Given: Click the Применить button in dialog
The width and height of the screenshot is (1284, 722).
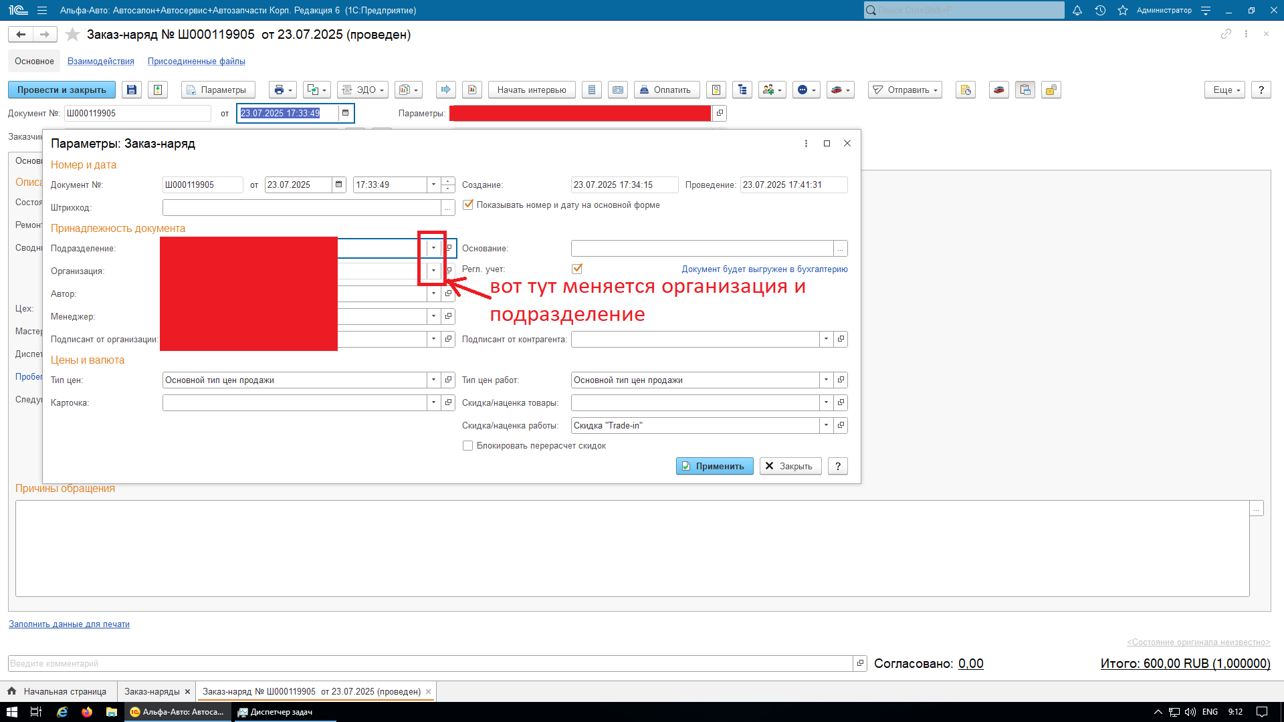Looking at the screenshot, I should [x=714, y=466].
